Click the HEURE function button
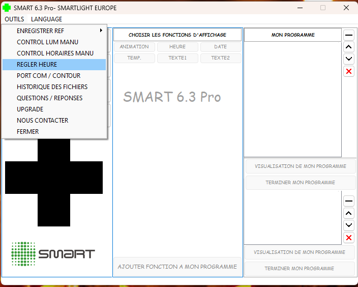 click(177, 47)
